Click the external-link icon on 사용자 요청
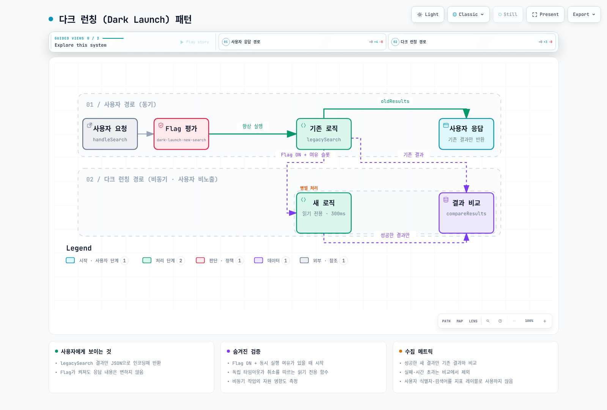 [x=90, y=125]
